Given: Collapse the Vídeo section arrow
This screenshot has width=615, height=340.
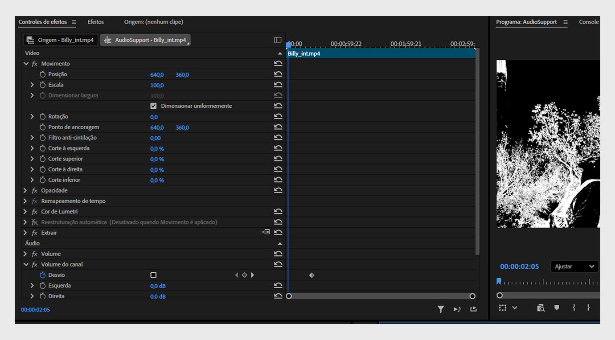Looking at the screenshot, I should pyautogui.click(x=280, y=53).
